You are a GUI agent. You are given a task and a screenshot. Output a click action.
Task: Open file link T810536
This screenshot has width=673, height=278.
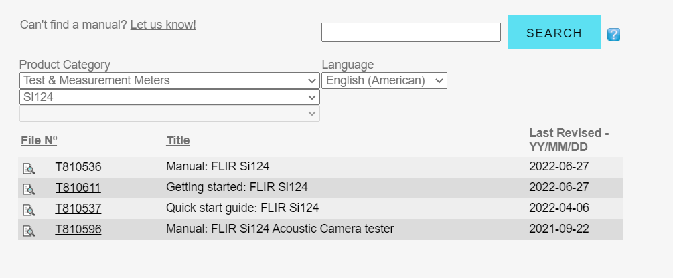(x=78, y=167)
